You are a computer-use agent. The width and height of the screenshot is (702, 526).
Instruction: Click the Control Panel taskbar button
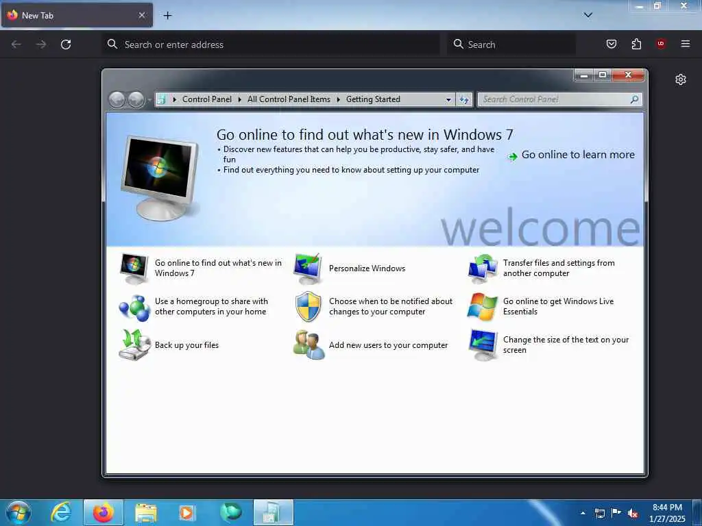(273, 512)
